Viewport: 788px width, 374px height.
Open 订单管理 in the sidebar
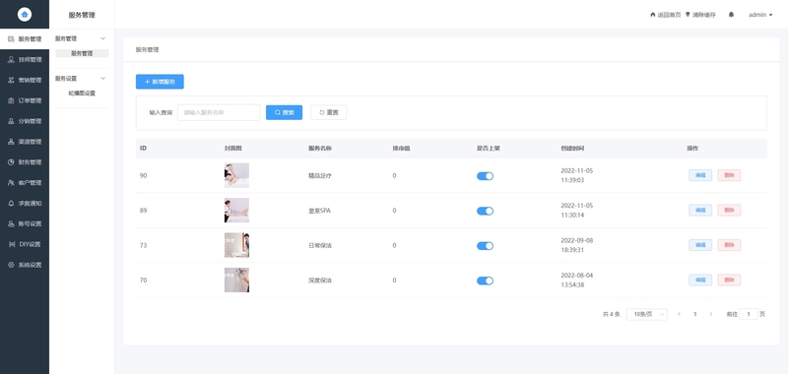[x=25, y=100]
